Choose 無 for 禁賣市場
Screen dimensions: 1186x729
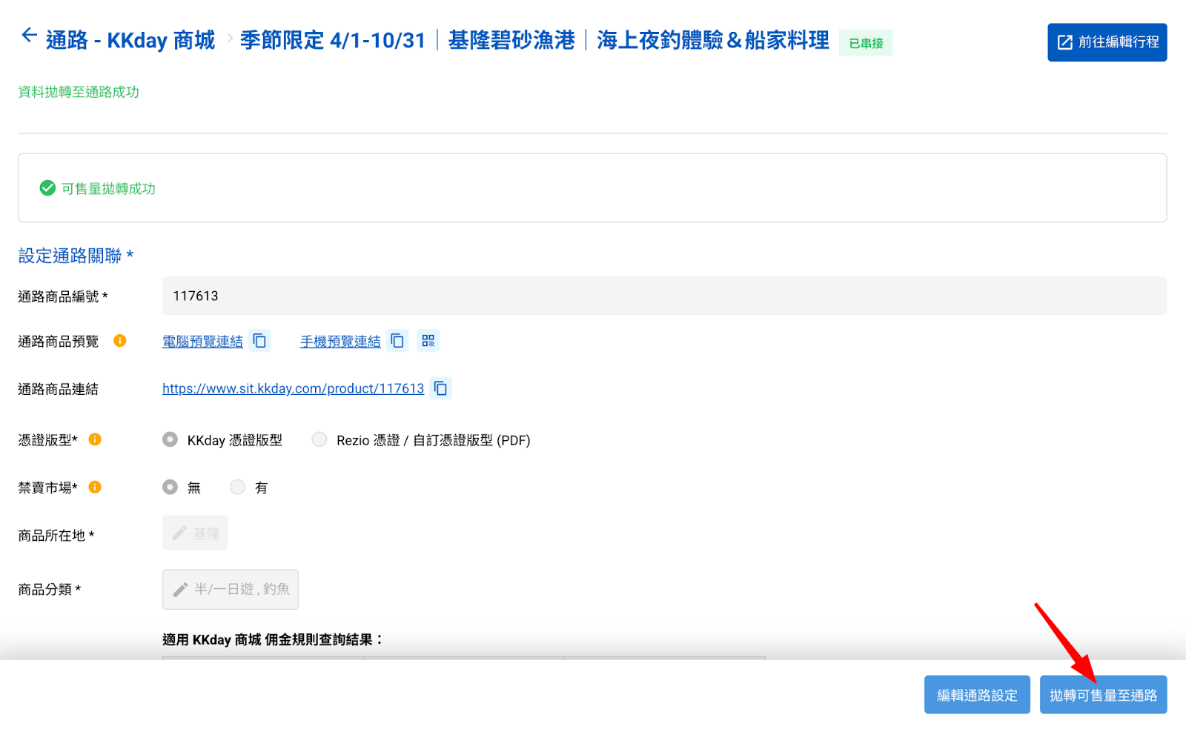point(170,487)
